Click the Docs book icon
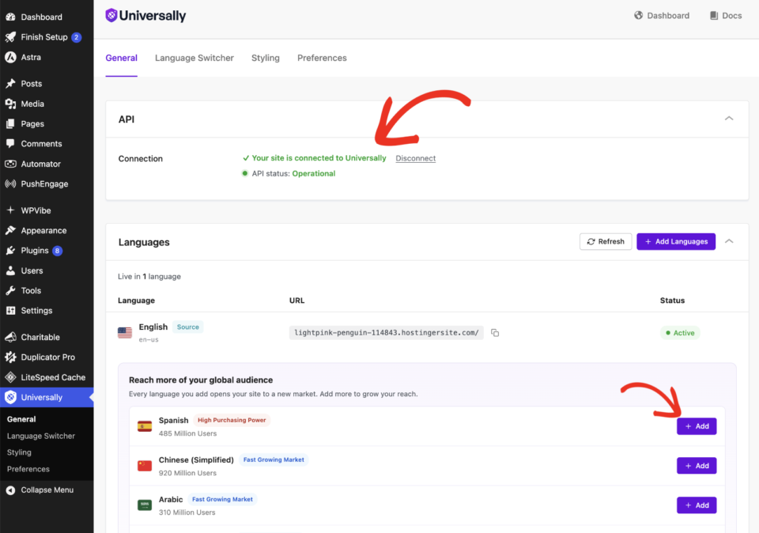Screen dimensions: 759x533 tap(714, 16)
